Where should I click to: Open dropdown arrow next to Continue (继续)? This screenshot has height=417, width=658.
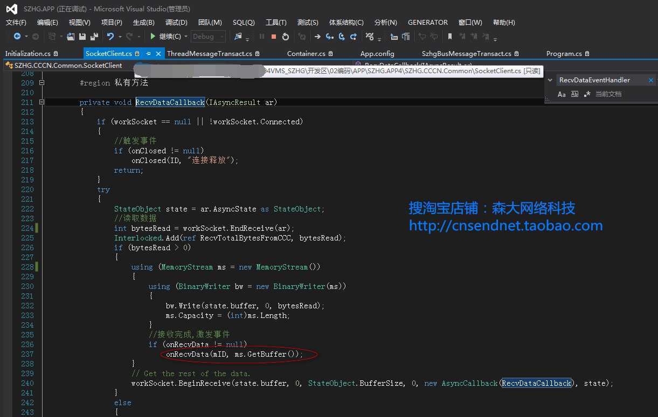point(186,37)
